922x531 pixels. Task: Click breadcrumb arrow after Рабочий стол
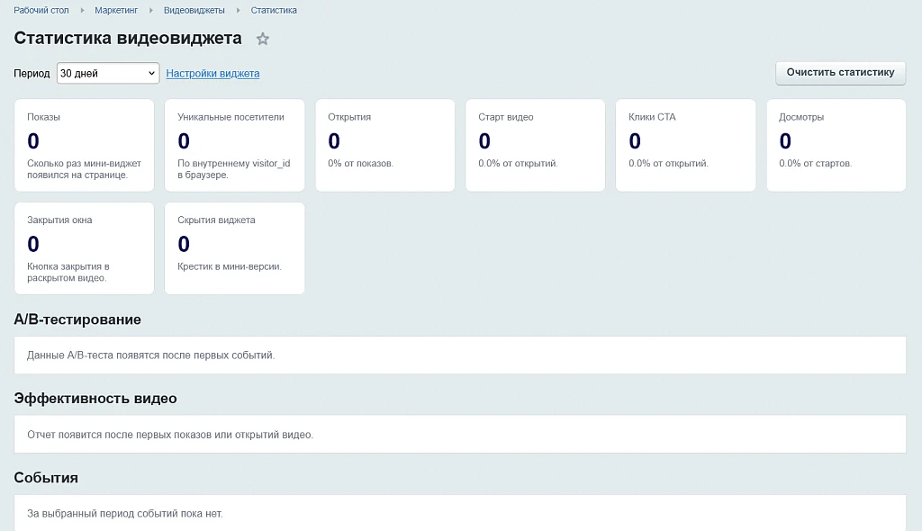(82, 10)
